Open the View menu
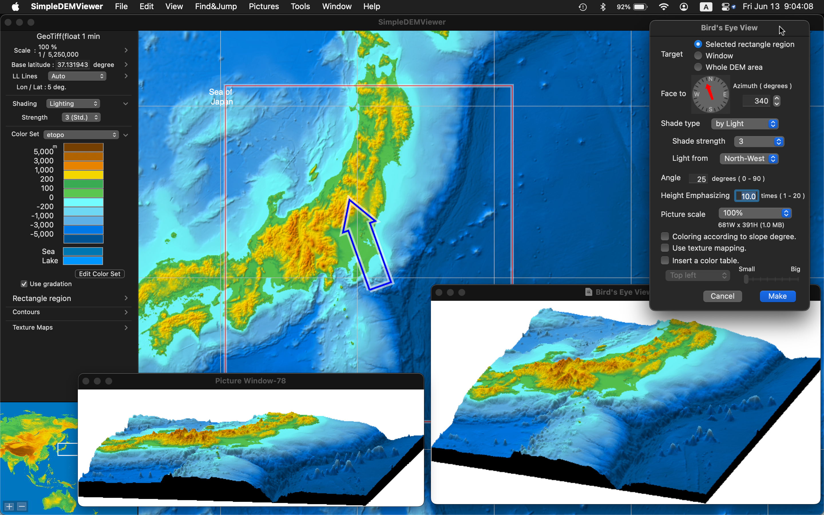824x515 pixels. coord(174,7)
